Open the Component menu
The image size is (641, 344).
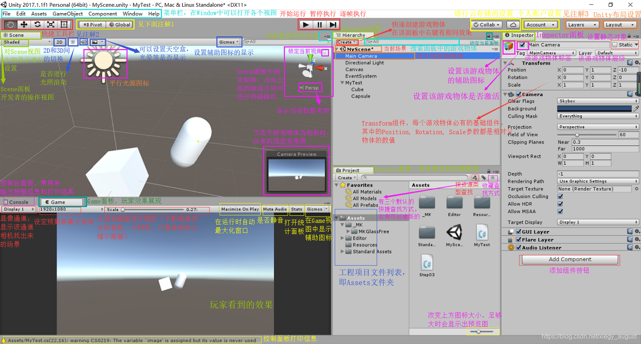pos(102,13)
